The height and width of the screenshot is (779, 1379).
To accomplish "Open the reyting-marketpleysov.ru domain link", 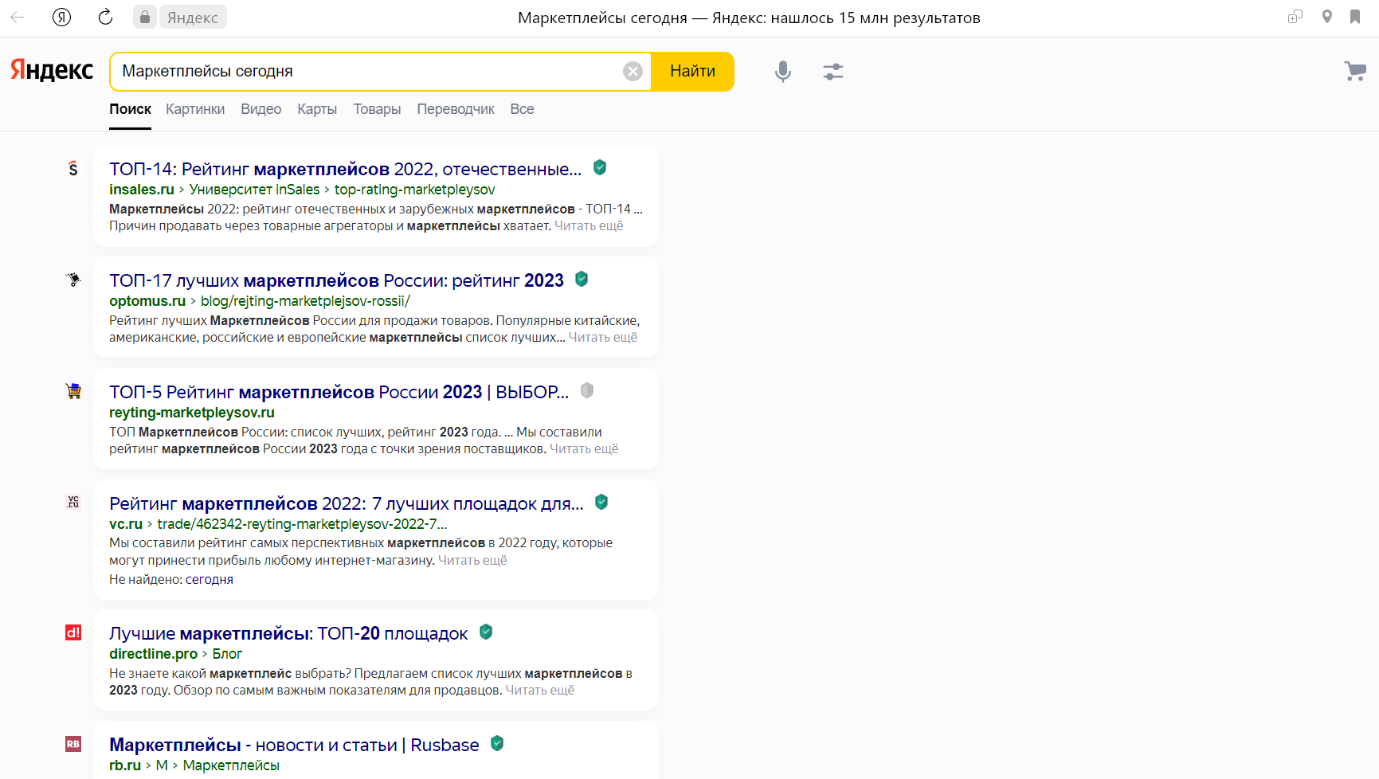I will coord(192,413).
